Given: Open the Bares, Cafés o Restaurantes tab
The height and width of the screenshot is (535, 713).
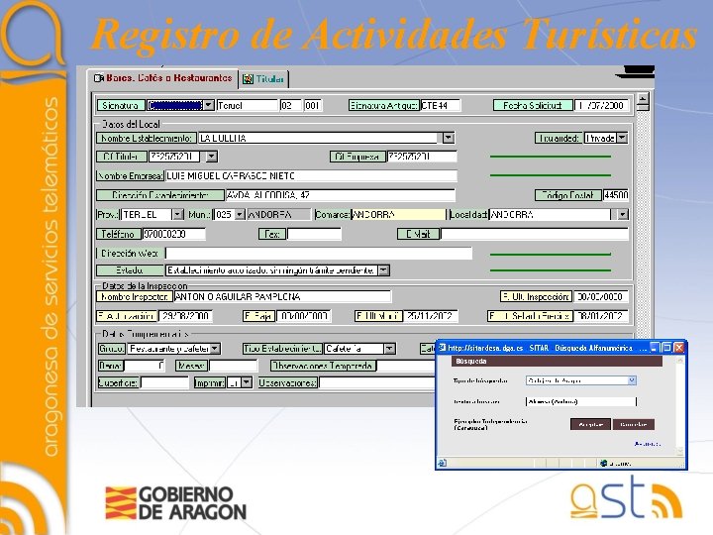Looking at the screenshot, I should tap(162, 78).
